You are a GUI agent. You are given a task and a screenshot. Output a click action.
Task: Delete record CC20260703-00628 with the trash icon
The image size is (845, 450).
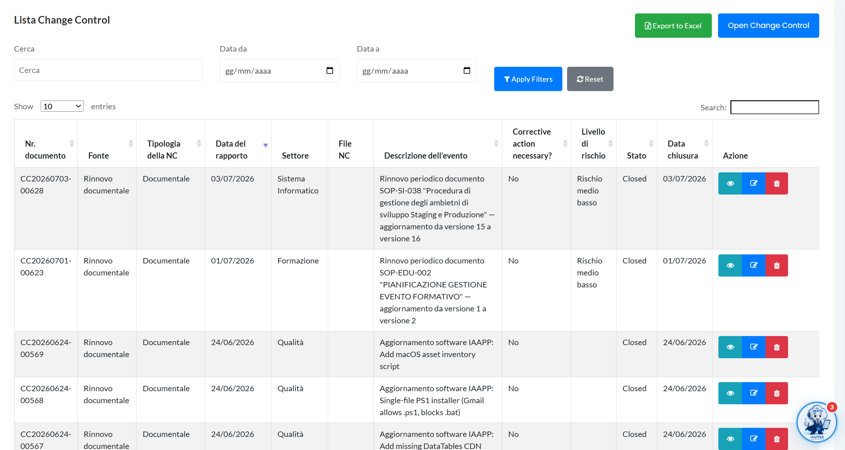[777, 183]
